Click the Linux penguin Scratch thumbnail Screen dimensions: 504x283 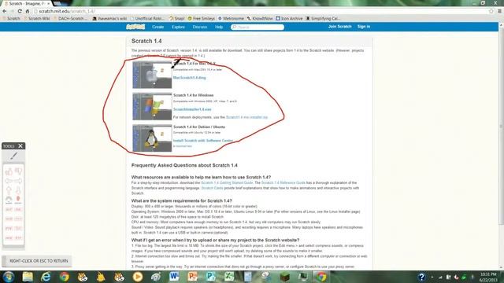coord(152,138)
